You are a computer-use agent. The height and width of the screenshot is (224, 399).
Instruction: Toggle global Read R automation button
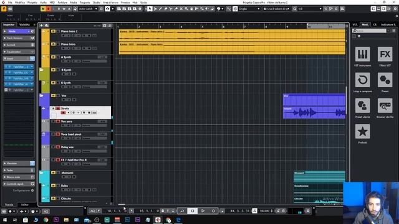59,9
